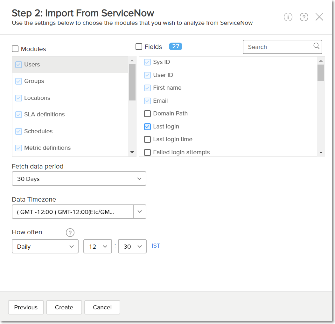Uncheck the Users module checkbox

pos(18,65)
